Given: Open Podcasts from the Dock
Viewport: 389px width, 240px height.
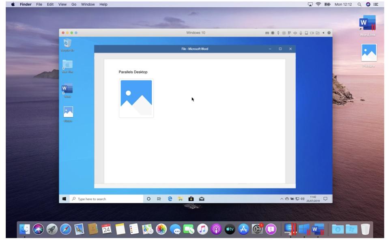Looking at the screenshot, I should (216, 229).
